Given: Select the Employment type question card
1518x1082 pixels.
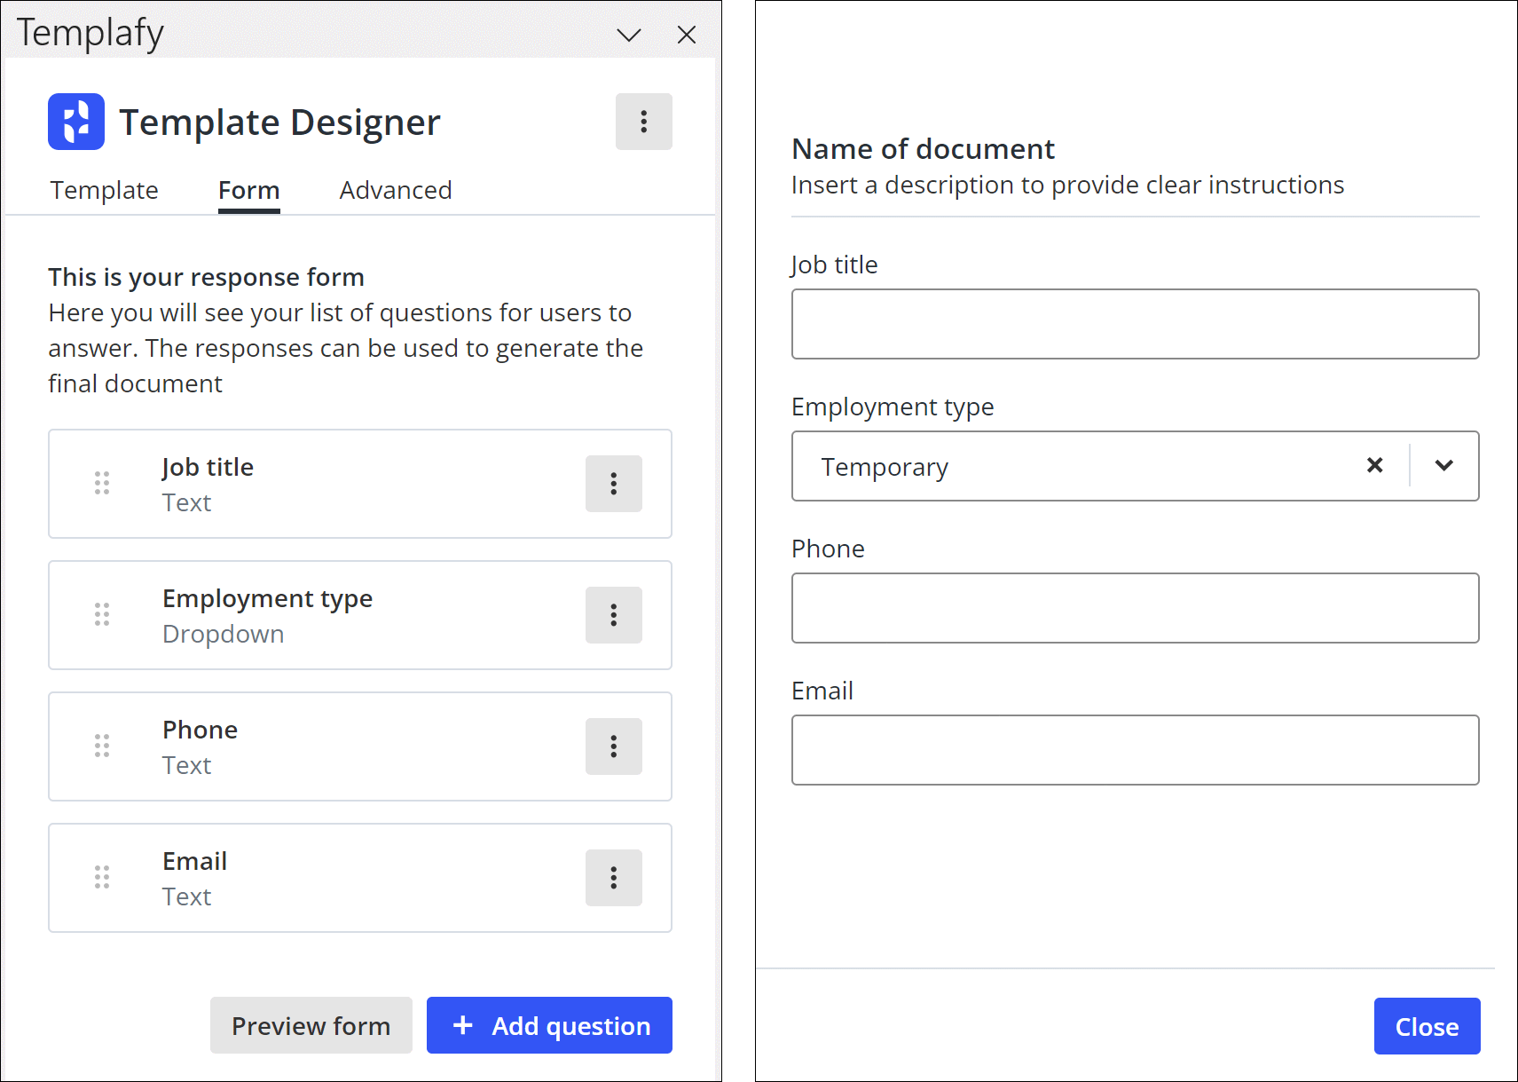Looking at the screenshot, I should click(x=360, y=615).
